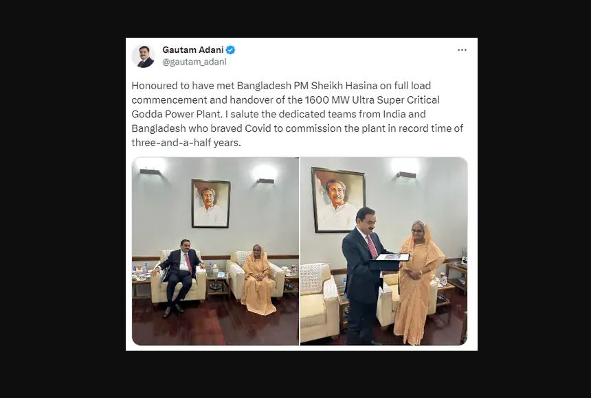Click the framed portrait in left photo
This screenshot has width=591, height=398.
point(211,203)
